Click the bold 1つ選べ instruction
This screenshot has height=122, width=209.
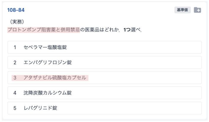[x=132, y=30]
